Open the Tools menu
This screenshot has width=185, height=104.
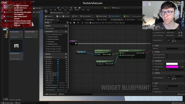pos(83,10)
